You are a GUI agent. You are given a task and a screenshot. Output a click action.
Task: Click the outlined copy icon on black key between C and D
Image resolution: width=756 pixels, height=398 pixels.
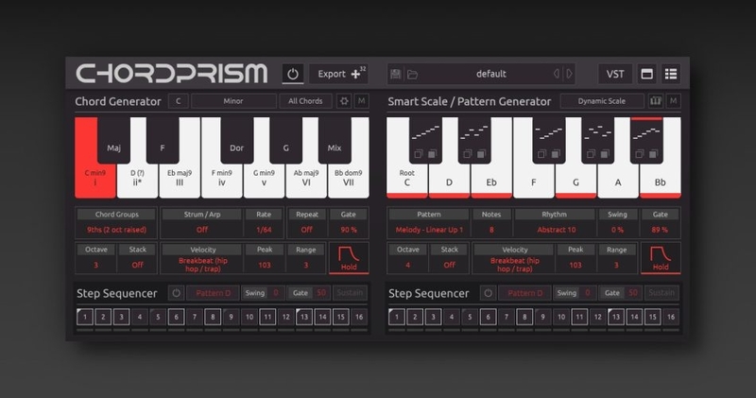pyautogui.click(x=418, y=154)
